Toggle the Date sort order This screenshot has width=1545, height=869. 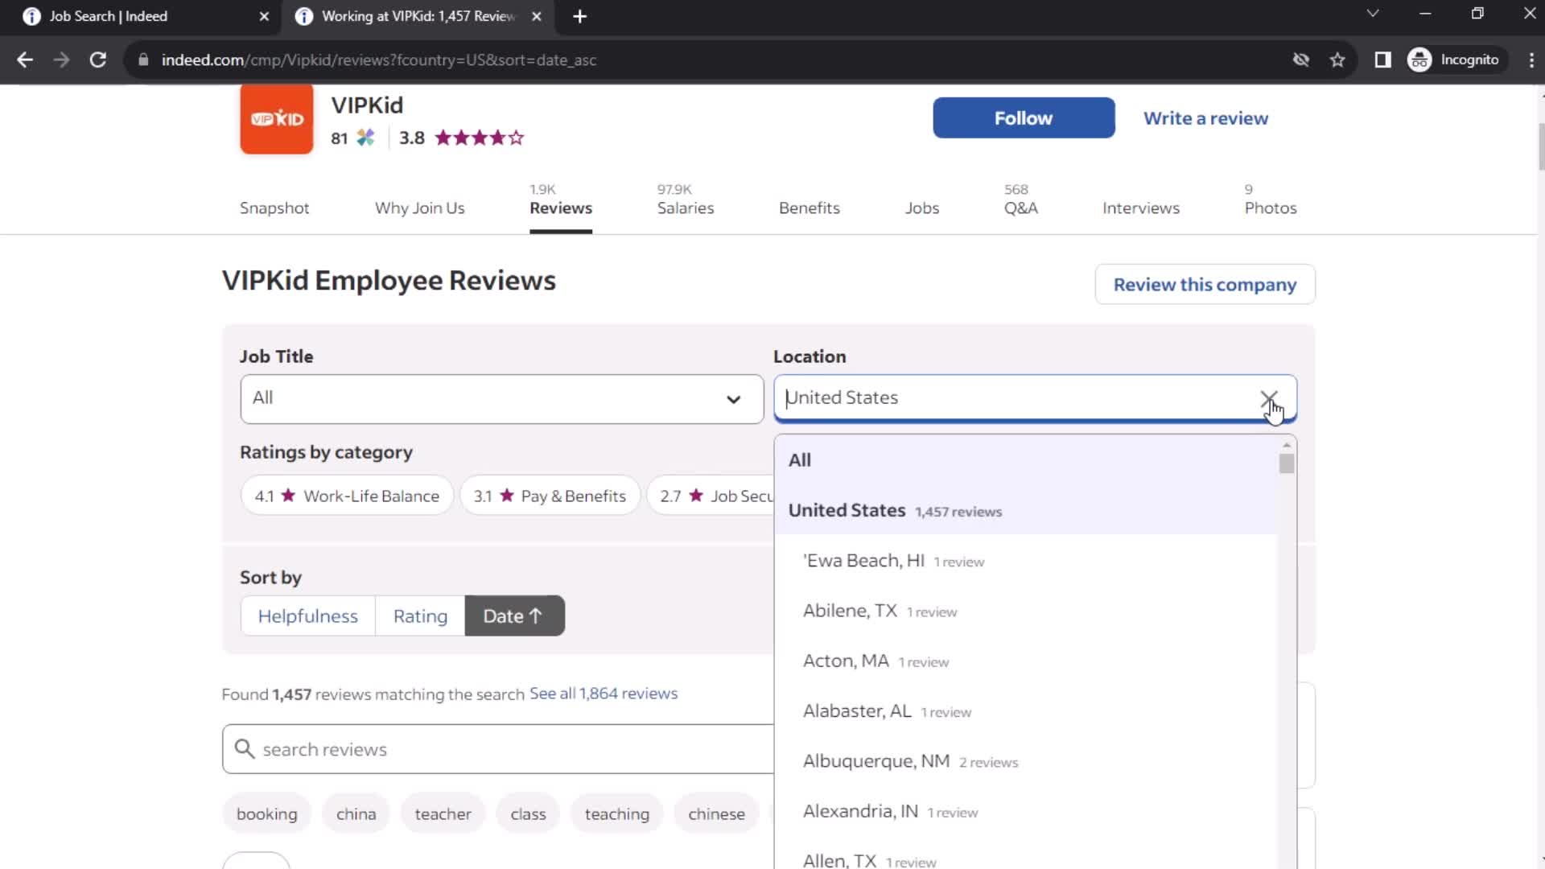[514, 616]
